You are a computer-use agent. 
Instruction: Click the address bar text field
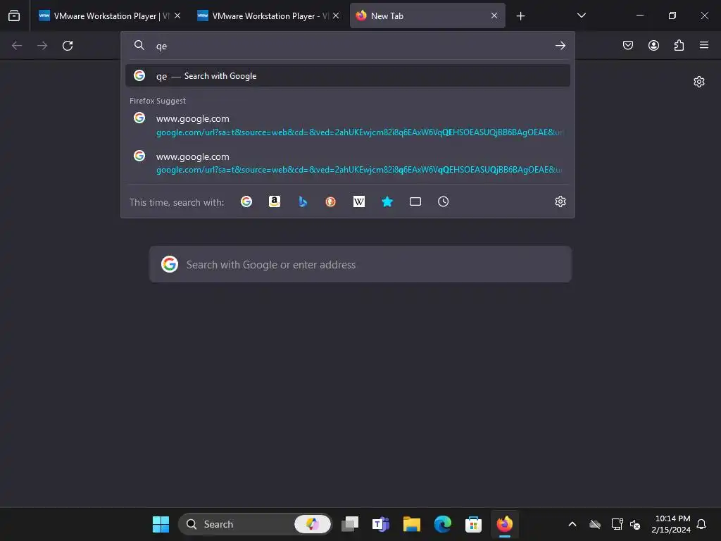pos(349,46)
